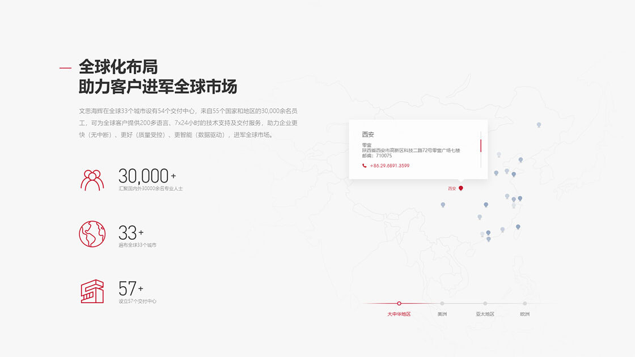Select the map pin on Taiwan island
Viewport: 635px width, 357px height.
click(x=518, y=227)
